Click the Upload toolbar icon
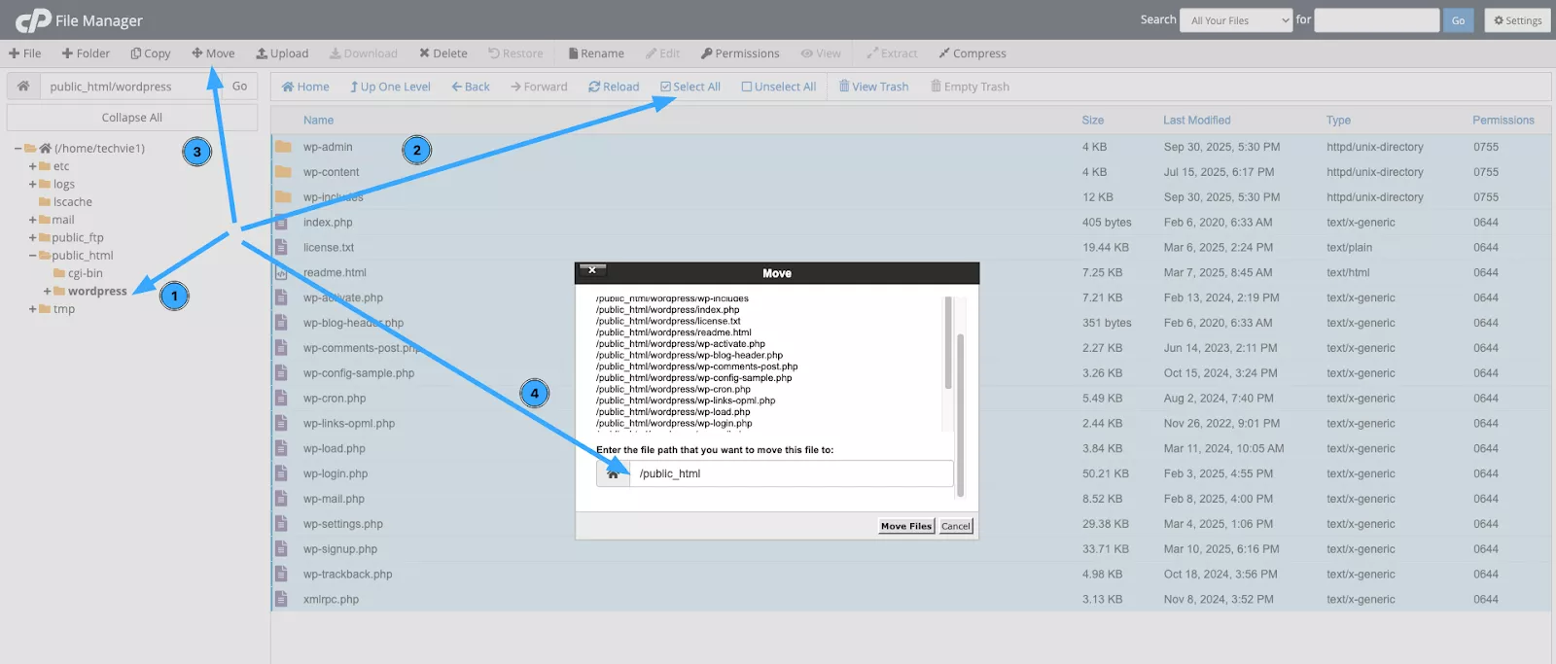 click(262, 53)
